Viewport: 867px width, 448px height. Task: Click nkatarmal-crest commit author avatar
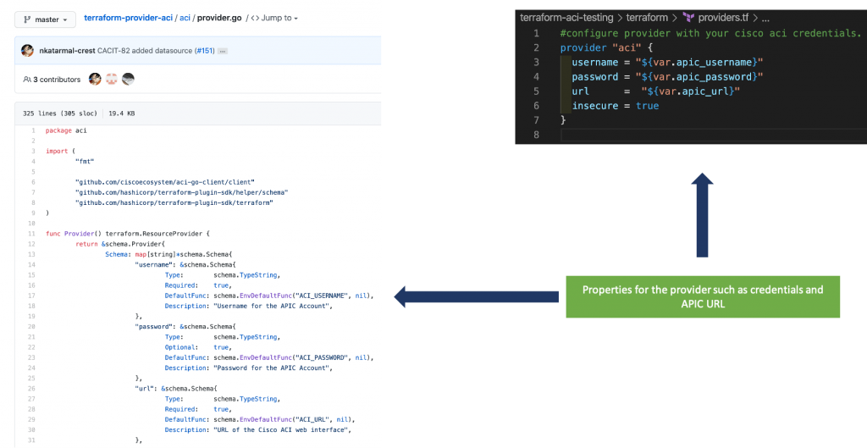[28, 51]
